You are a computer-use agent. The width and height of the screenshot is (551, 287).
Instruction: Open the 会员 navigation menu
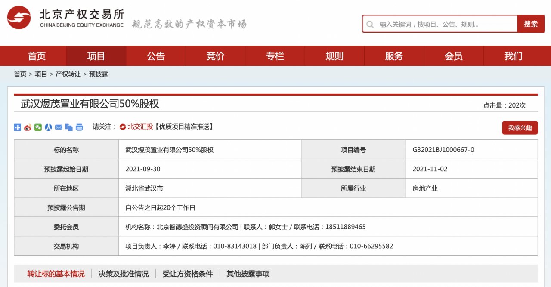454,56
